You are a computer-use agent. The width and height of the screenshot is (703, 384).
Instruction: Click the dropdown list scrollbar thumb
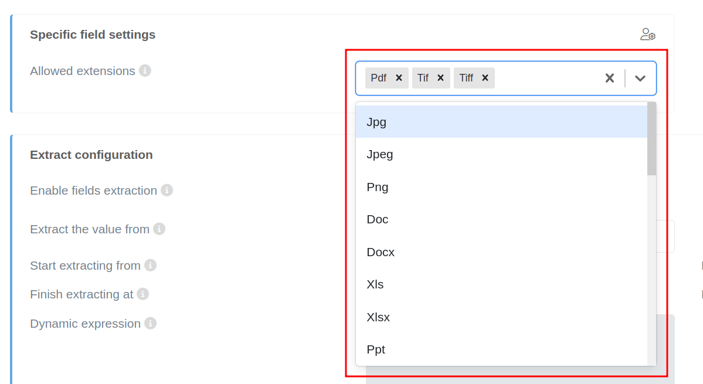click(651, 139)
